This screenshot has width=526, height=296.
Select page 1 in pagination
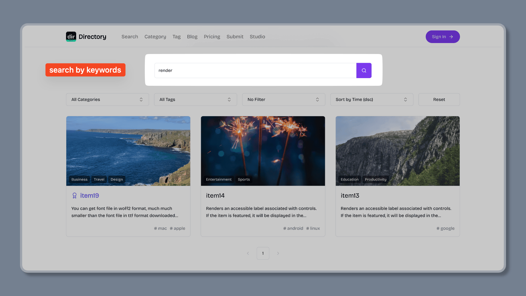tap(263, 253)
